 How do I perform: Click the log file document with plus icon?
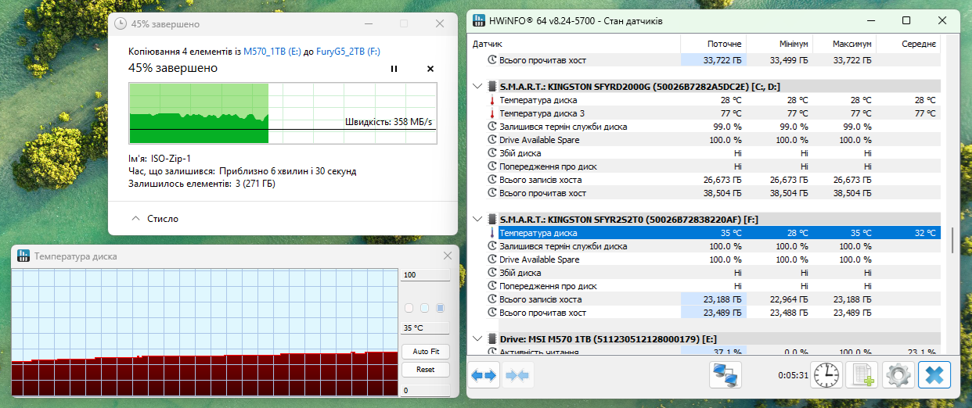click(x=862, y=376)
